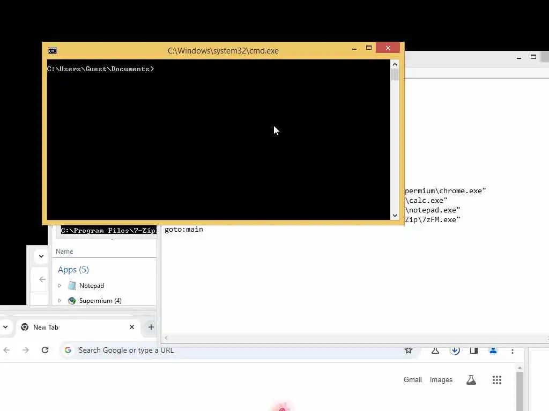Screen dimensions: 549x411
Task: Click browser page scrollbar up arrow
Action: coord(520,368)
